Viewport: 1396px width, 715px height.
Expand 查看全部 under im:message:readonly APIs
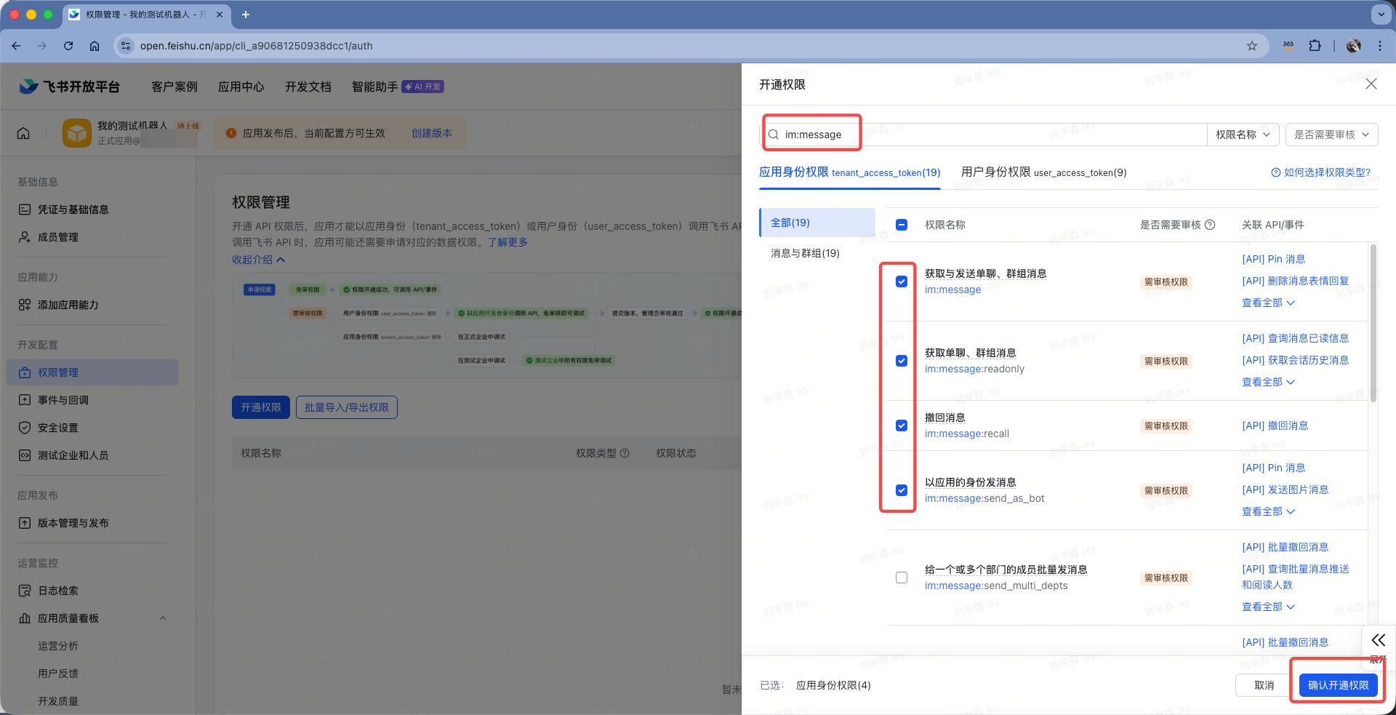1268,382
